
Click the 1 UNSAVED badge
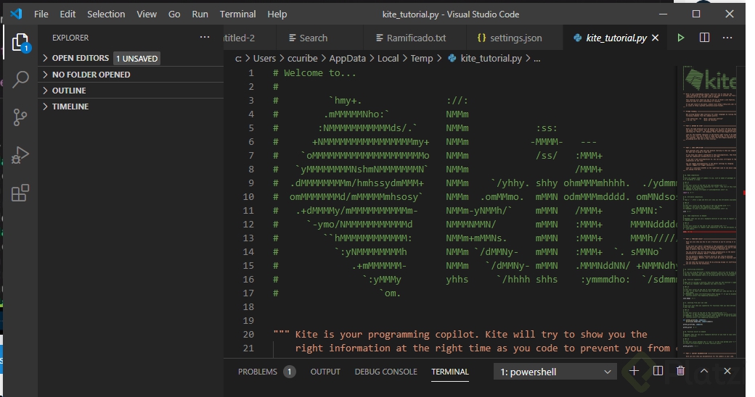[x=136, y=59]
